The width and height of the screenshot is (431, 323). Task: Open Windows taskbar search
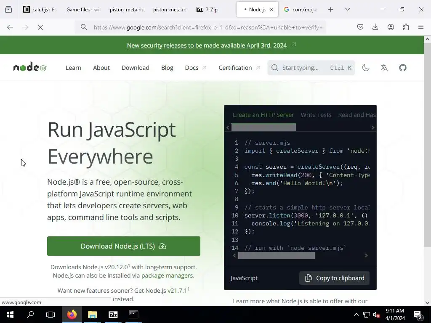(30, 315)
